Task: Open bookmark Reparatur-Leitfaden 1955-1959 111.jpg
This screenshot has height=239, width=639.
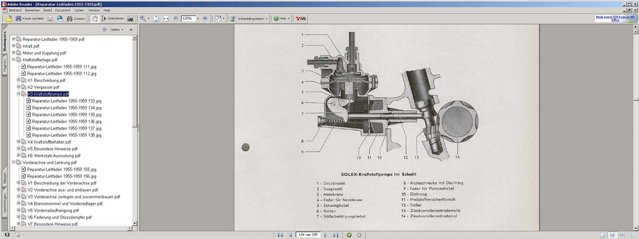Action: point(62,67)
